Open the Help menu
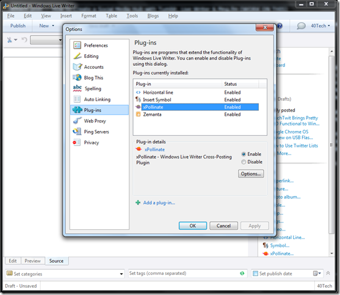 coord(173,16)
